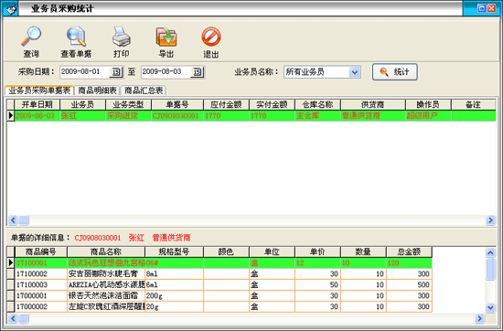This screenshot has width=503, height=331.
Task: Open calendar picker for end date
Action: click(x=198, y=72)
